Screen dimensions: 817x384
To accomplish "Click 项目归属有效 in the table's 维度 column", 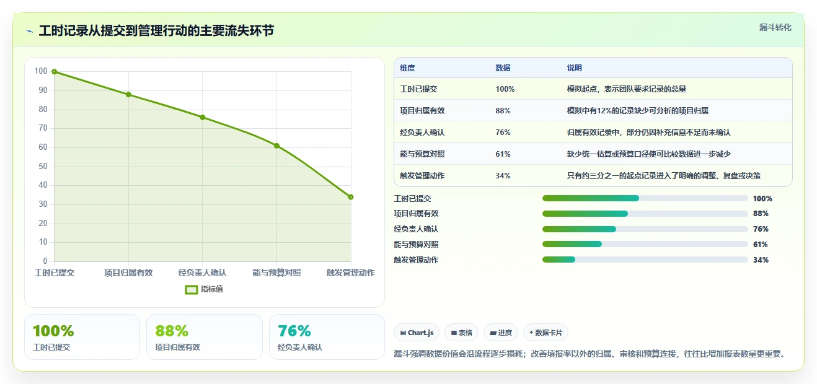I will click(x=423, y=111).
